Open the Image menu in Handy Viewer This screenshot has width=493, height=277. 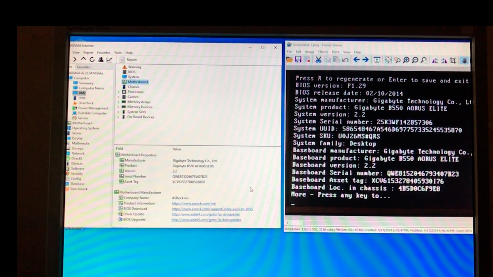310,52
